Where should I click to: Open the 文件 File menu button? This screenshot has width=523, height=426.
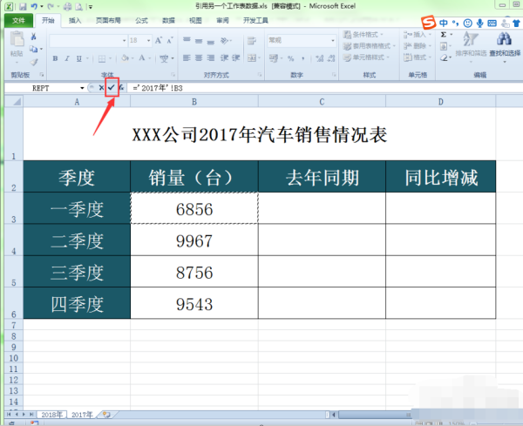pos(19,19)
